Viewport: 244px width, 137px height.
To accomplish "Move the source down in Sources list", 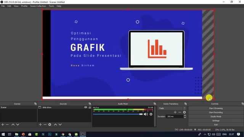I will [60, 124].
